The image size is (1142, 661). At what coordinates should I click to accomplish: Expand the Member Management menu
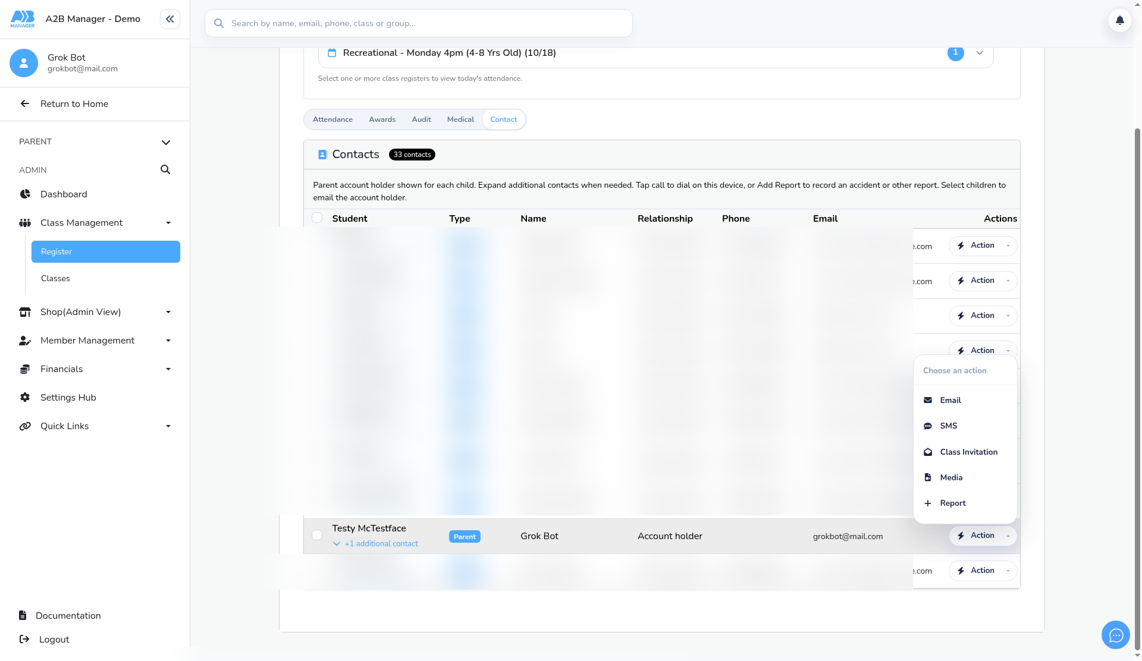tap(168, 341)
